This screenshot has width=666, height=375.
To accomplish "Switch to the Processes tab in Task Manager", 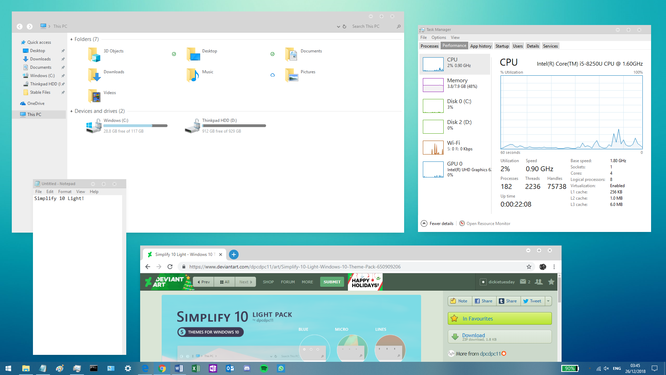I will pos(429,45).
